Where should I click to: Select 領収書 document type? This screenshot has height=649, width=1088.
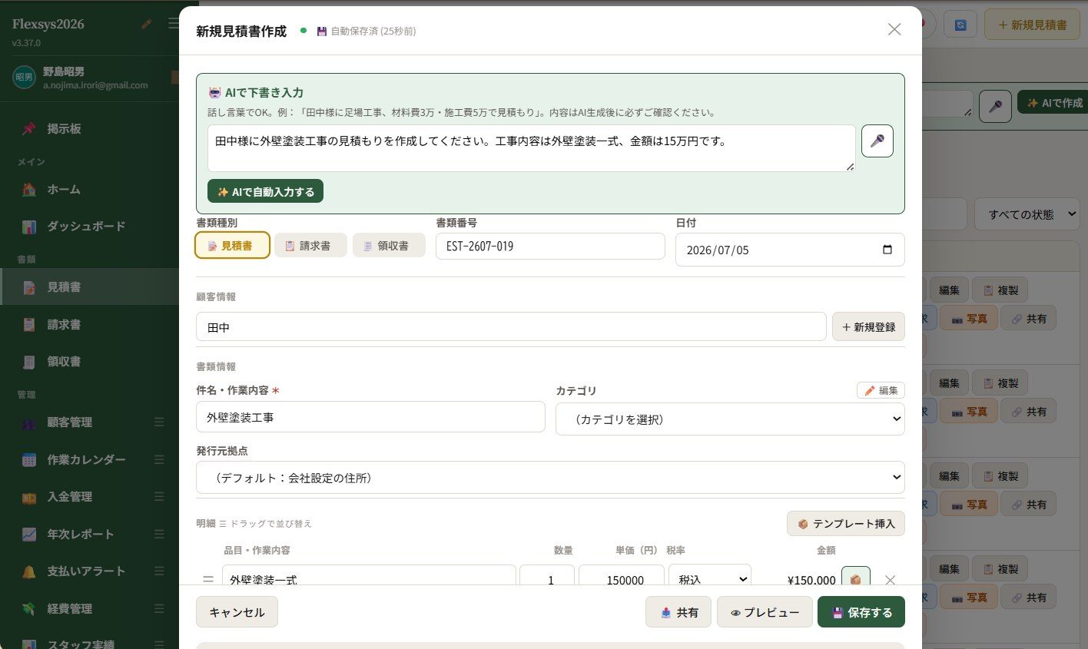coord(389,245)
